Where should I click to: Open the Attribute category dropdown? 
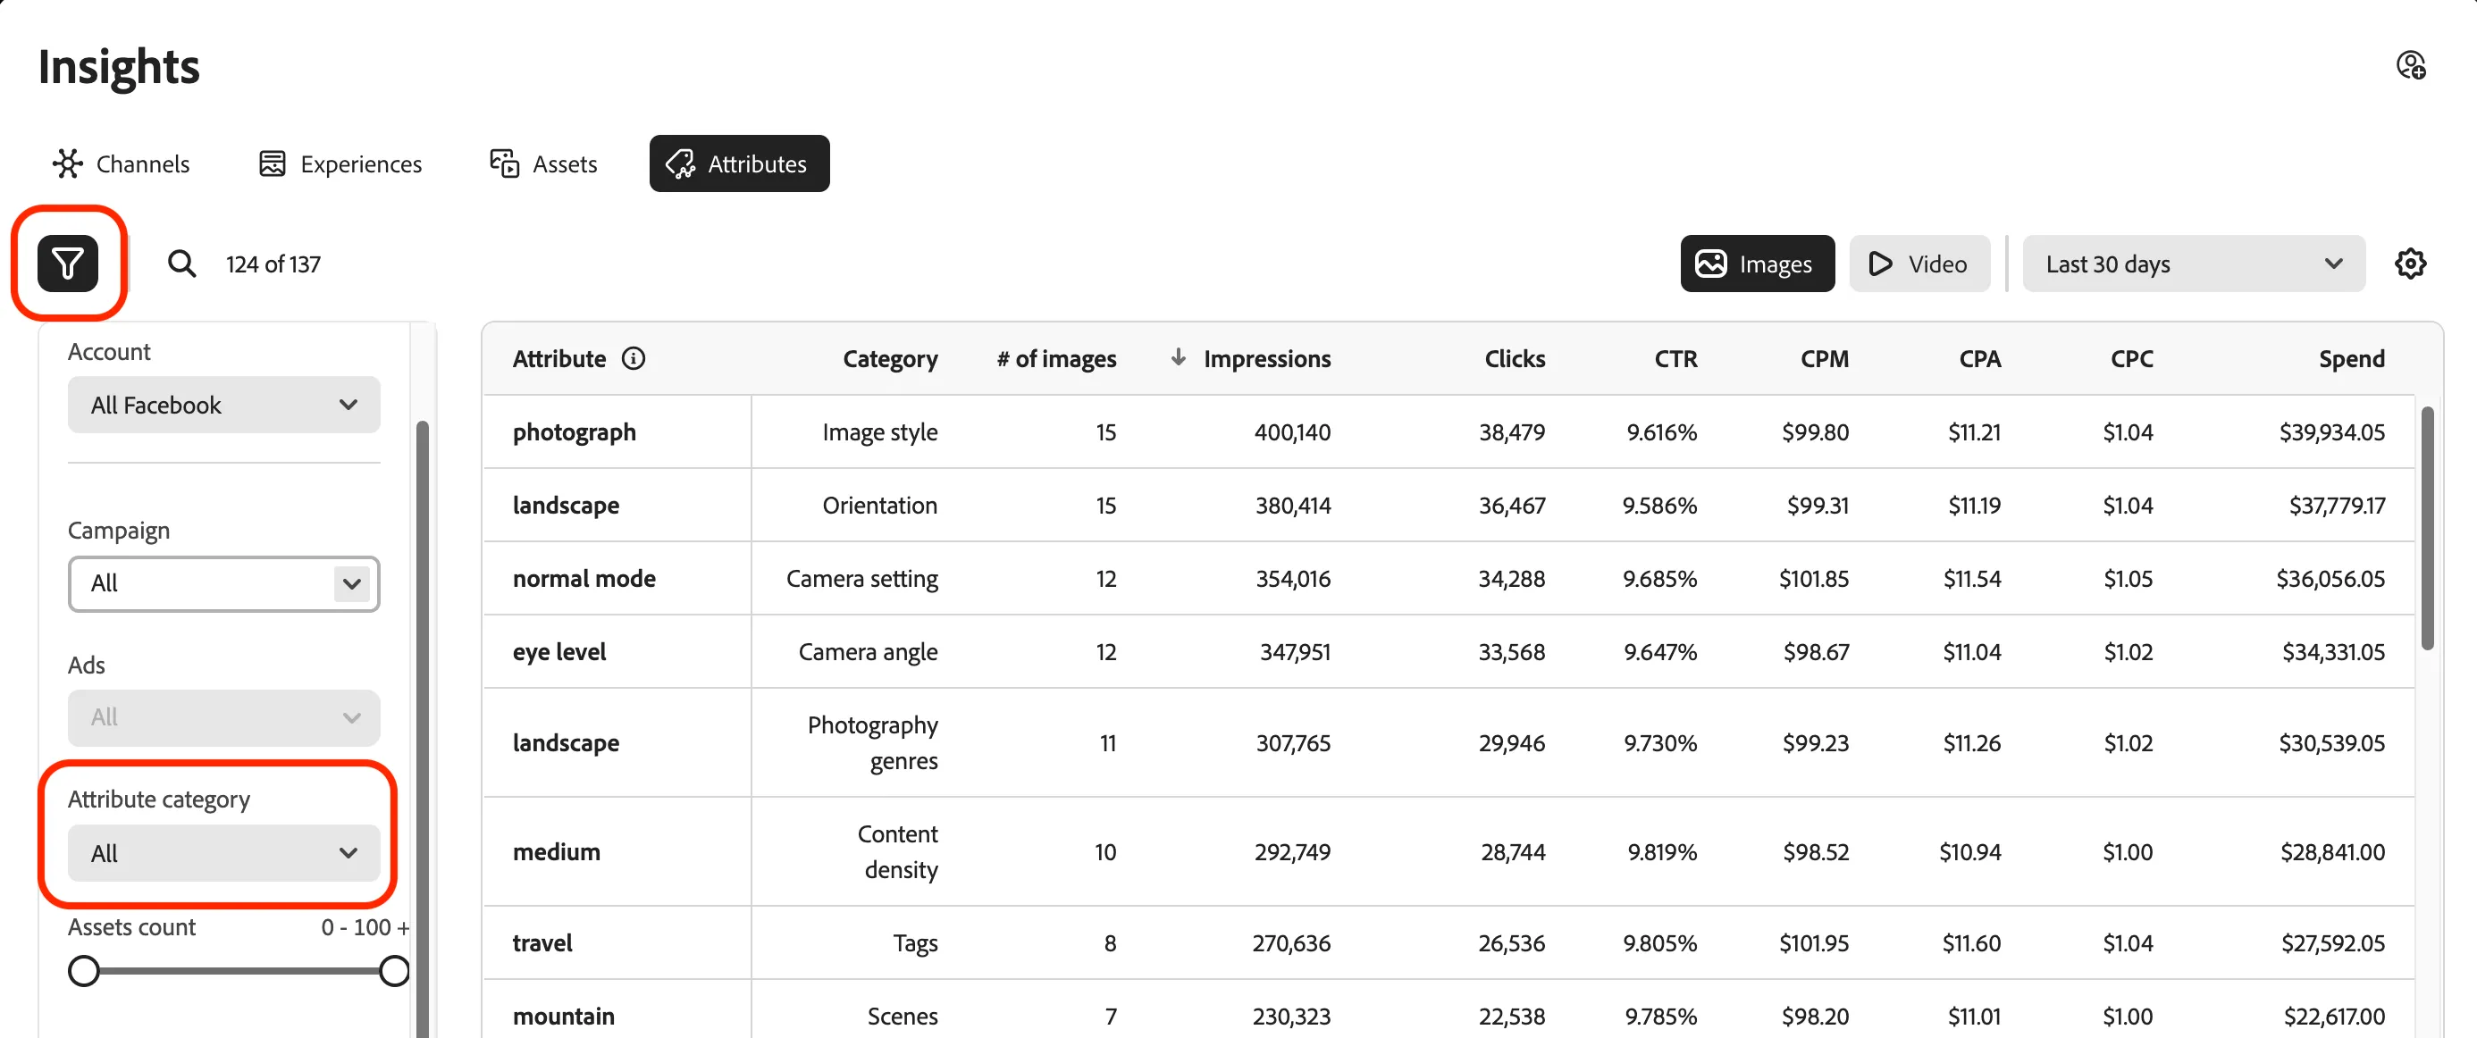pos(224,852)
